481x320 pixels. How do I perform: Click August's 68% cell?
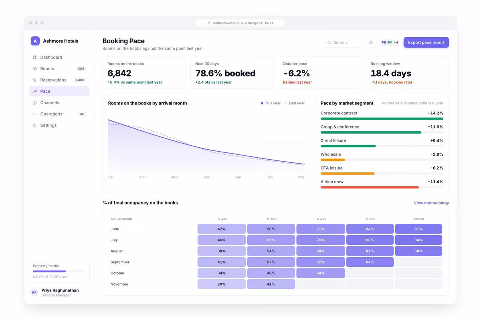click(x=321, y=251)
